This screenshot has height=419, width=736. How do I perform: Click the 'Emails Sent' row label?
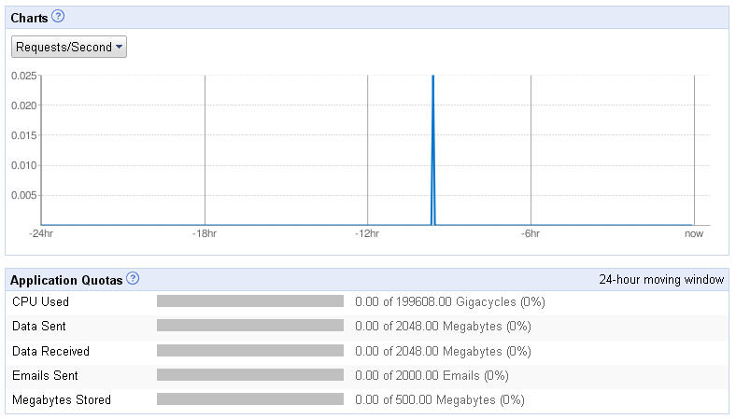click(x=45, y=375)
